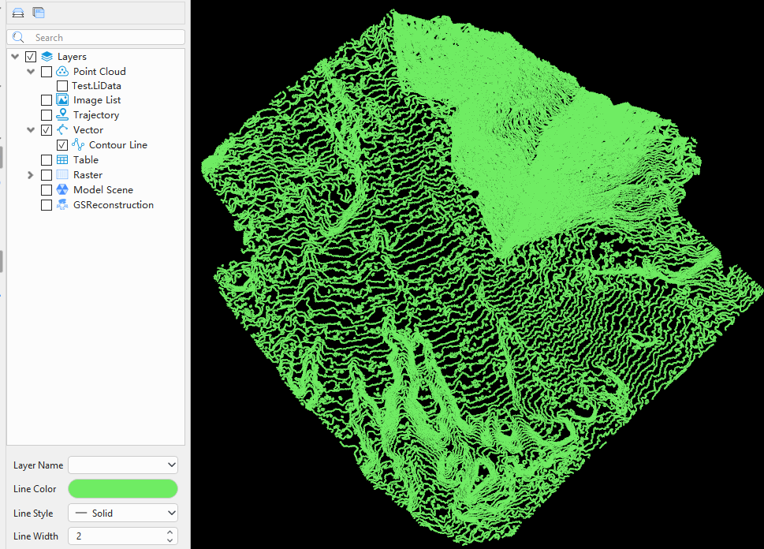
Task: Enable the Trajectory checkbox
Action: click(47, 115)
